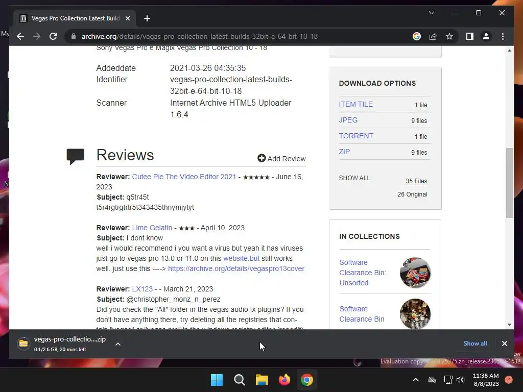Click the address bar URL
Viewport: 523px width, 392px height.
[200, 36]
